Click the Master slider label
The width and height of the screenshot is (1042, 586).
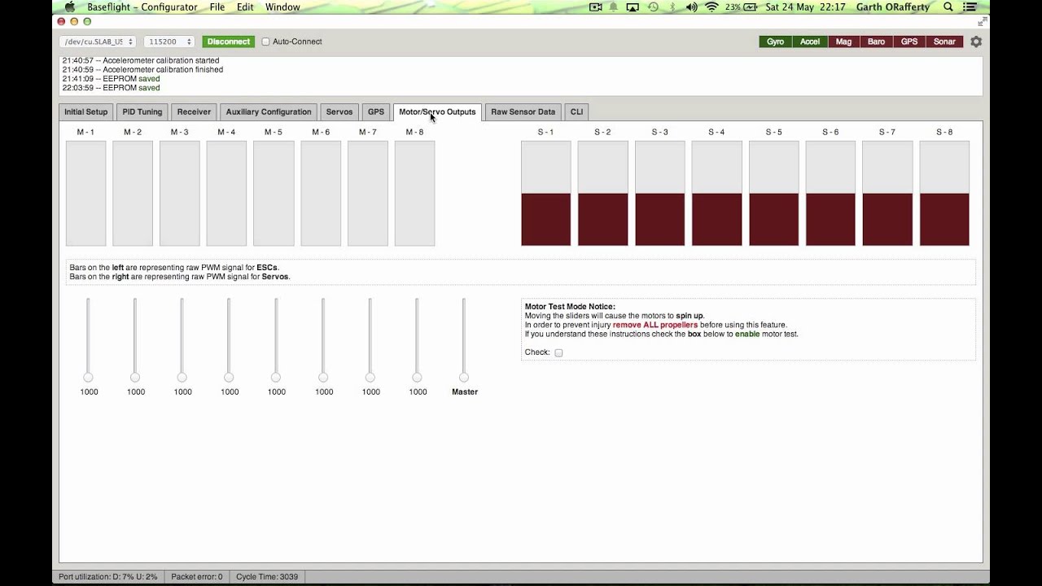(465, 391)
